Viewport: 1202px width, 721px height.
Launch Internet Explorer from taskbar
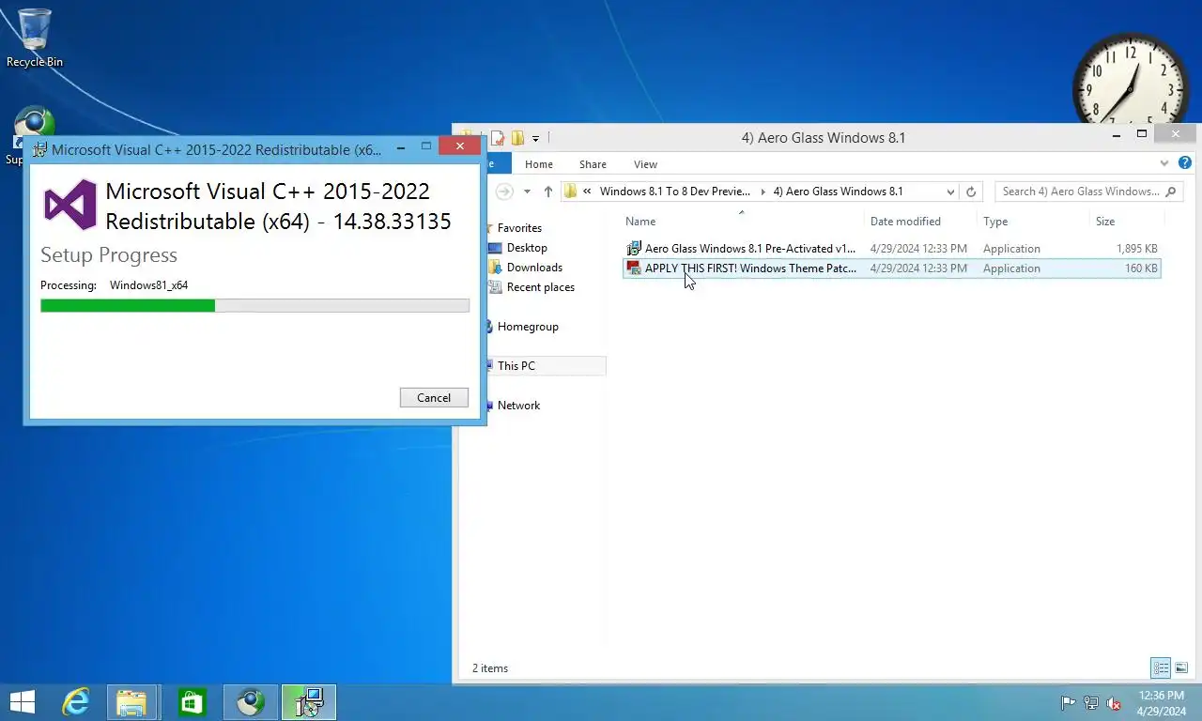click(75, 702)
